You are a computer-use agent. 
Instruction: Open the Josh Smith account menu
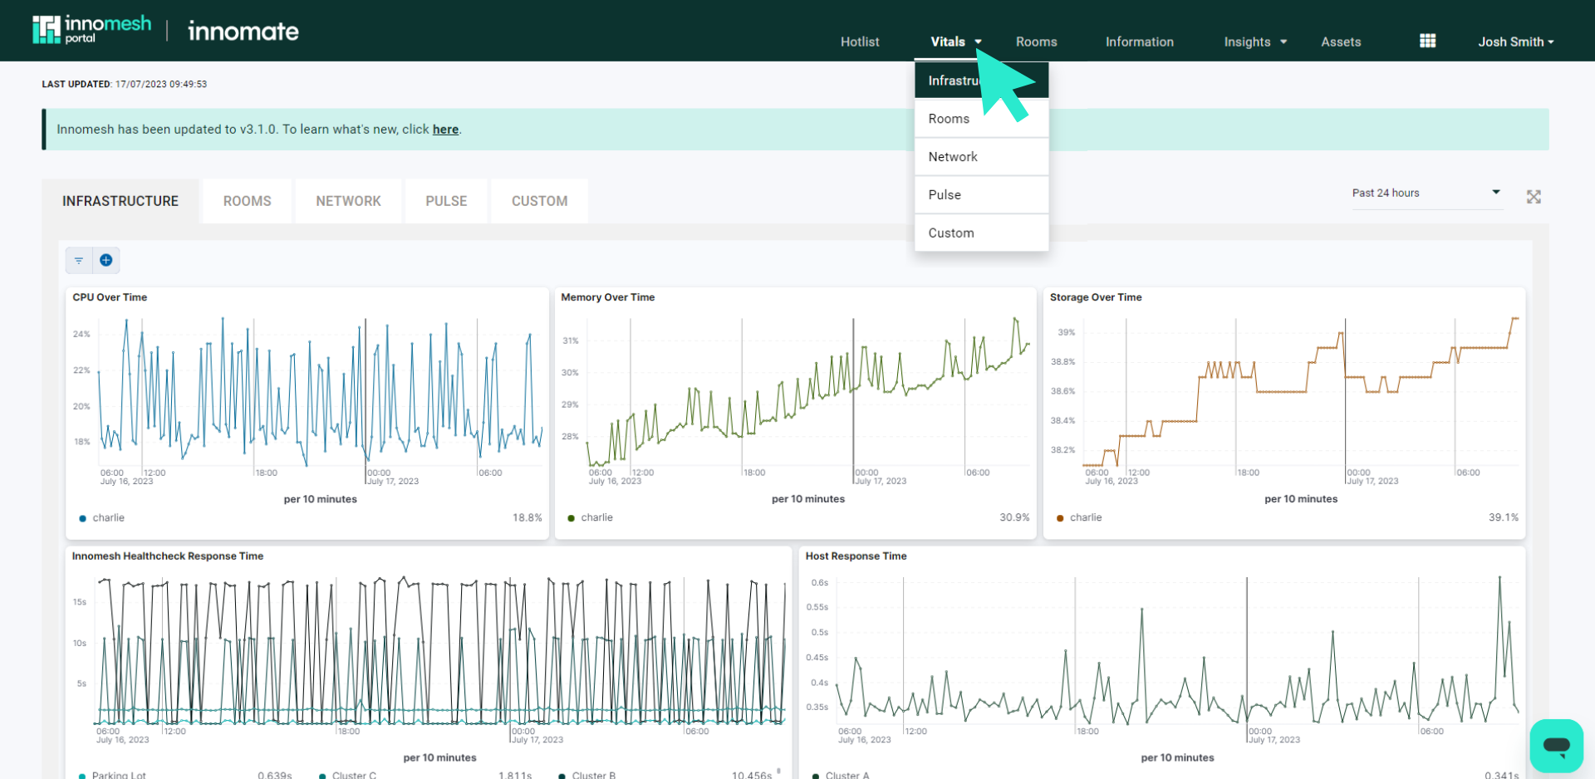(x=1515, y=42)
